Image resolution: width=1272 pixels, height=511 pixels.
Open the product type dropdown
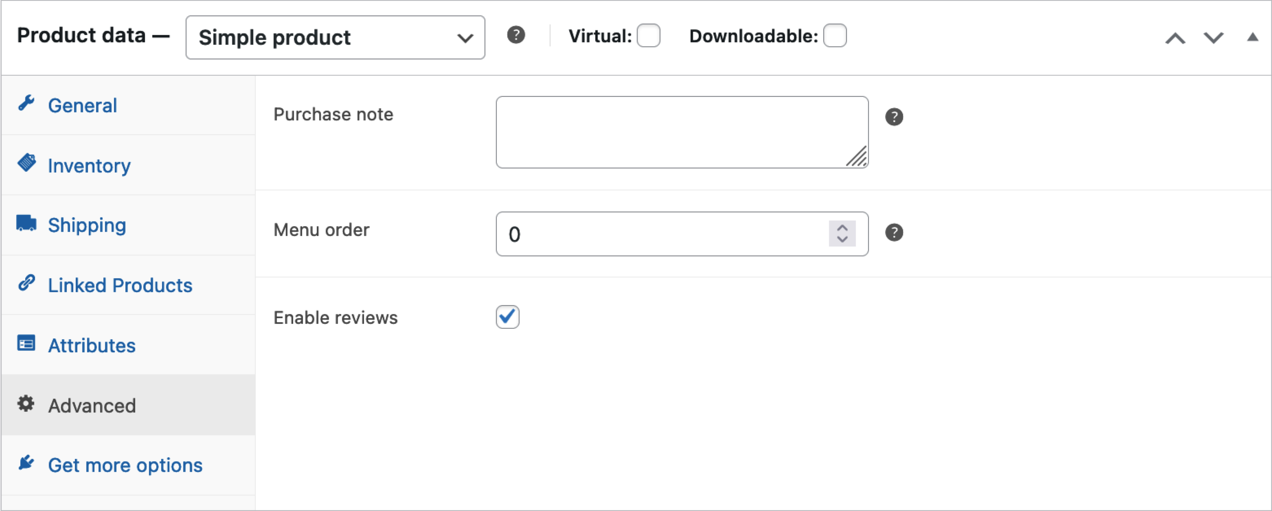(x=335, y=37)
